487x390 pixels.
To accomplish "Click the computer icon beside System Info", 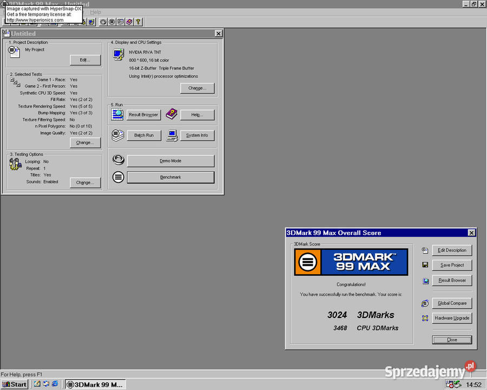I will tap(172, 135).
